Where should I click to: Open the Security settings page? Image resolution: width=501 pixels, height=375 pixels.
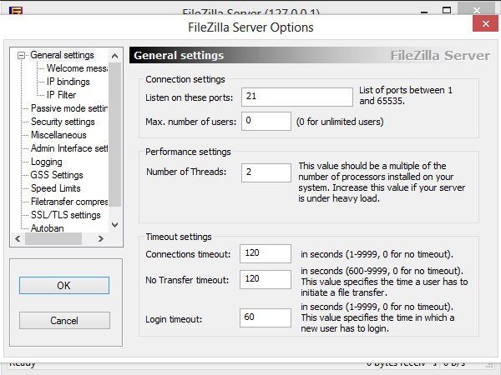coord(63,122)
